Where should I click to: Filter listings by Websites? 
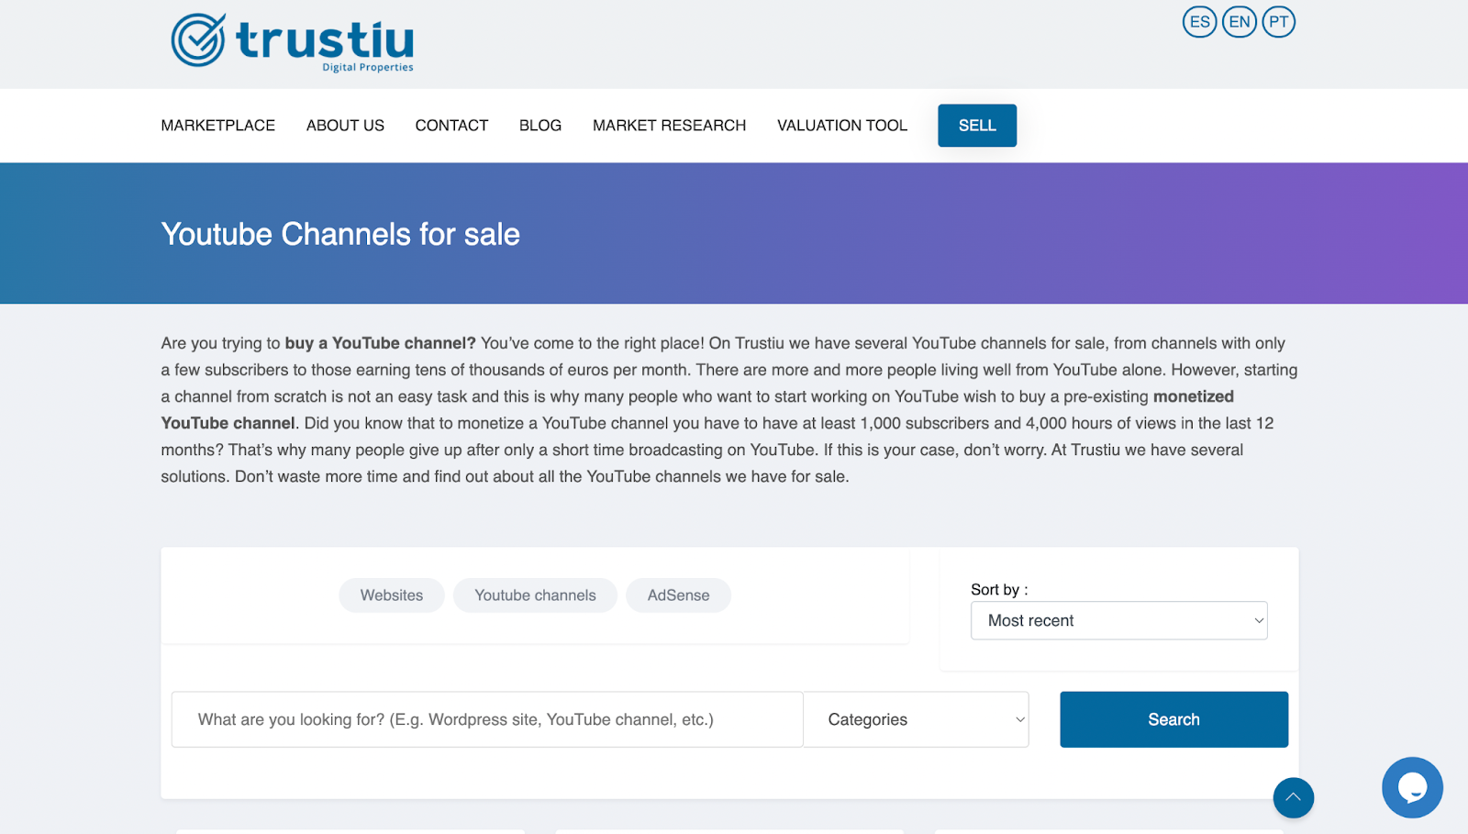coord(392,595)
